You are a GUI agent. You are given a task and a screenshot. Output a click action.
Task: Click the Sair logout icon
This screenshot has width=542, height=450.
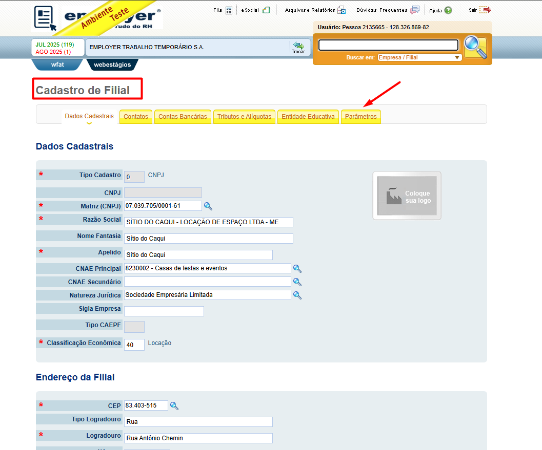pyautogui.click(x=485, y=10)
